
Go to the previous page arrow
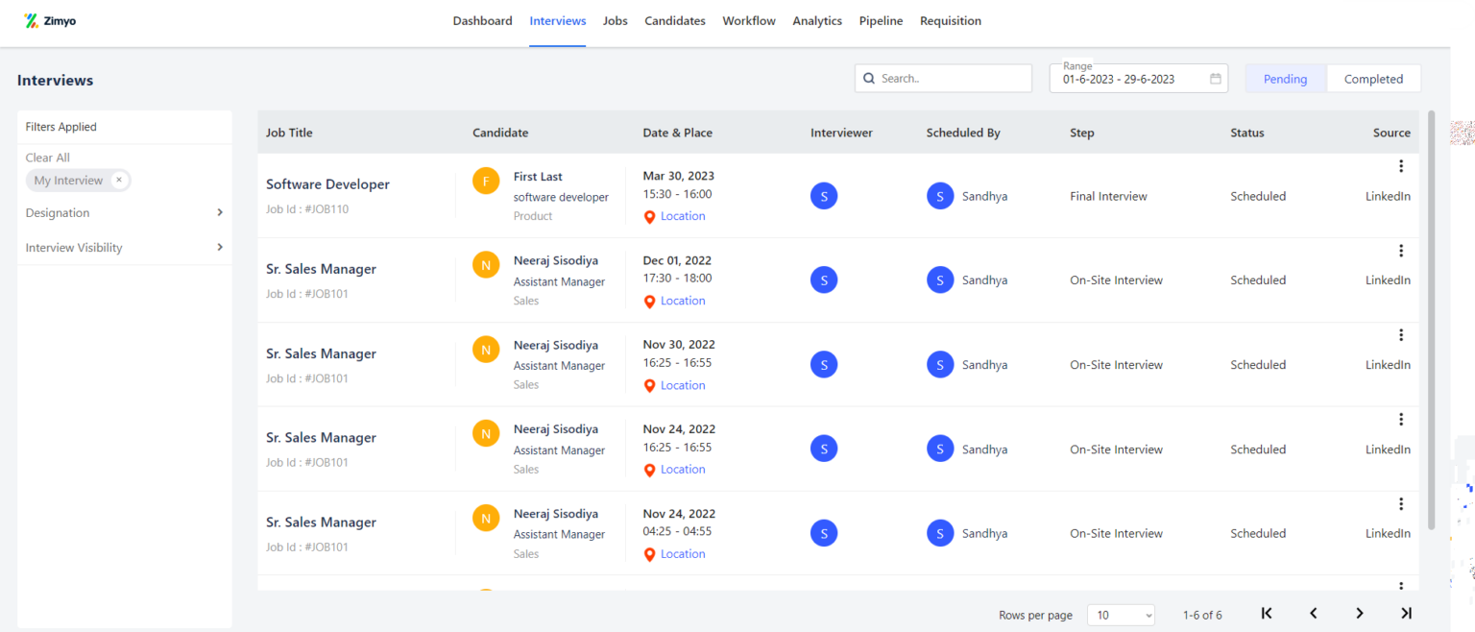point(1313,614)
